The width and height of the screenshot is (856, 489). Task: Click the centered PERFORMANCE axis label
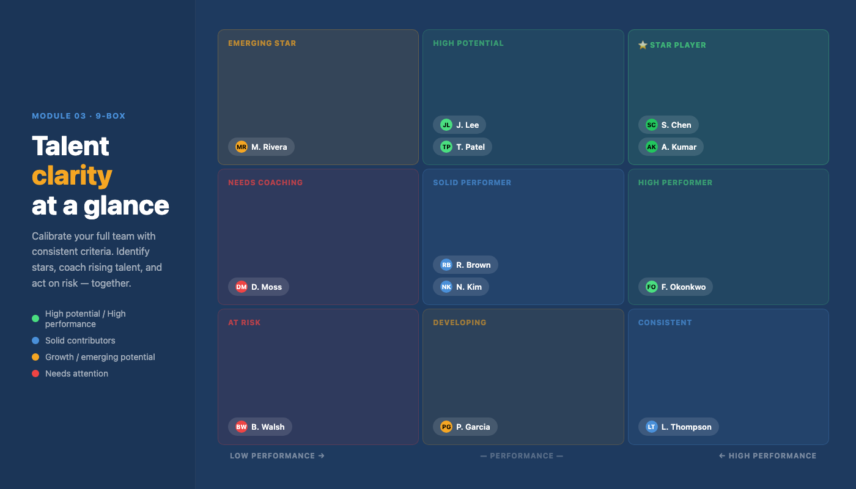point(522,456)
